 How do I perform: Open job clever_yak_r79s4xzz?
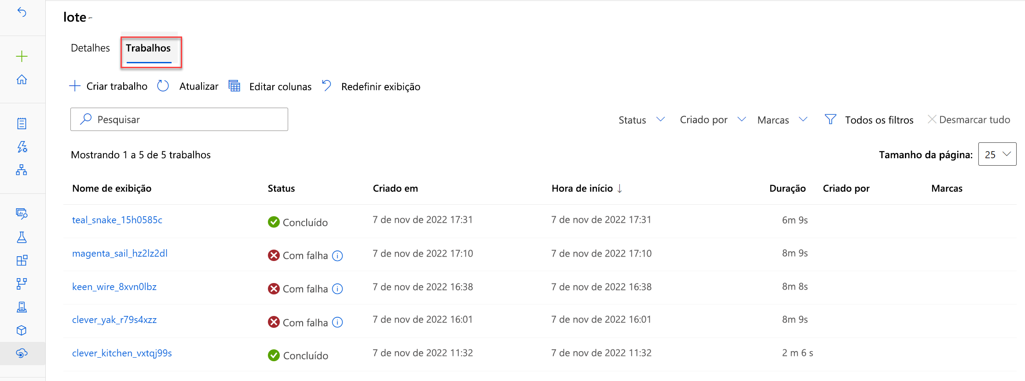(x=114, y=320)
